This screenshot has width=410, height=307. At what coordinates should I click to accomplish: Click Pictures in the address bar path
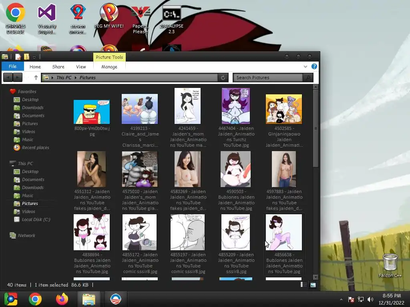(x=87, y=78)
